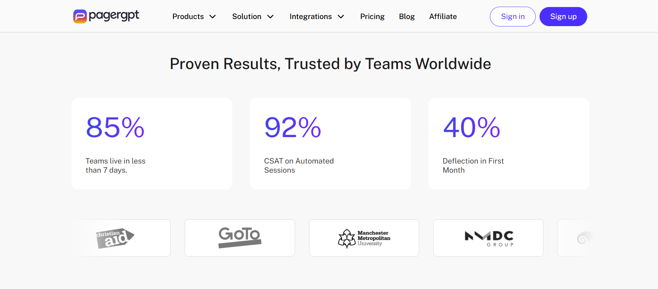Open the Products menu
The width and height of the screenshot is (658, 289).
[x=194, y=17]
